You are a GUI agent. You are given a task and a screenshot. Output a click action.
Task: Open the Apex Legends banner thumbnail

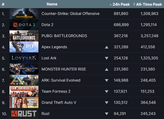(x=24, y=47)
